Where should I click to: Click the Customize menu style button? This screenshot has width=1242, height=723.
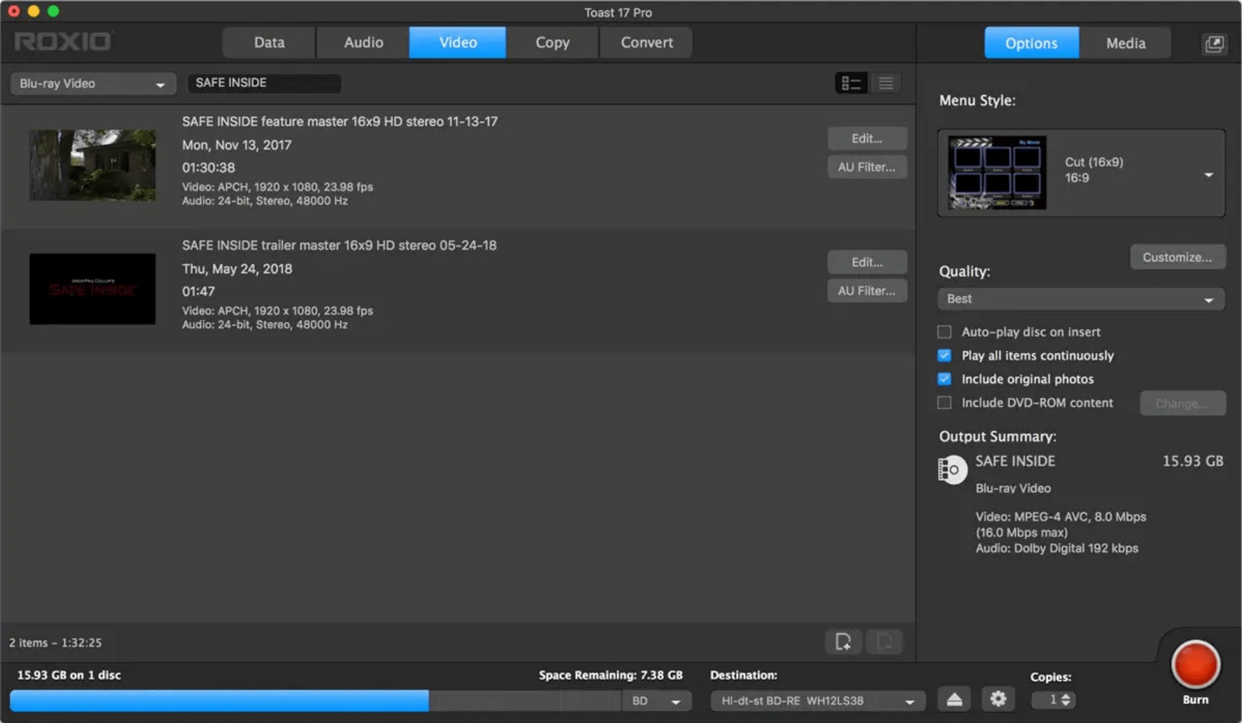pyautogui.click(x=1178, y=257)
